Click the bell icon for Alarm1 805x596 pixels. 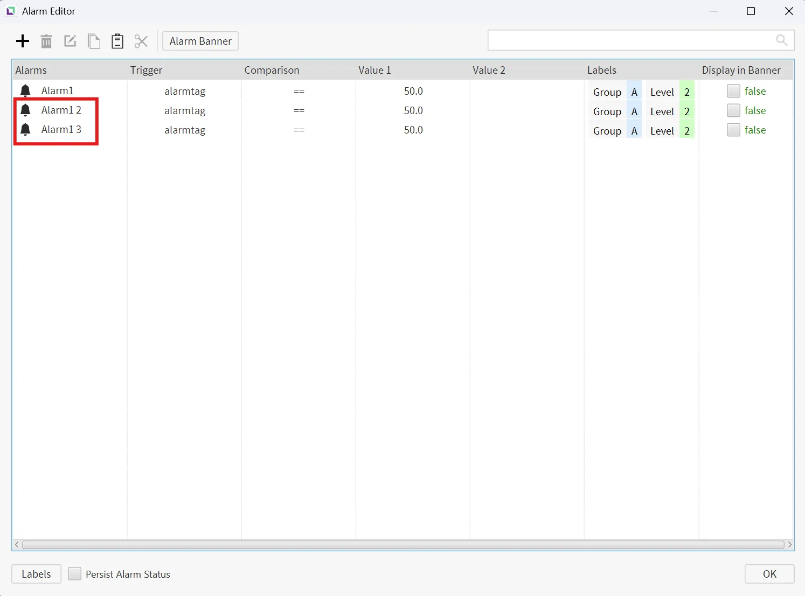(25, 91)
